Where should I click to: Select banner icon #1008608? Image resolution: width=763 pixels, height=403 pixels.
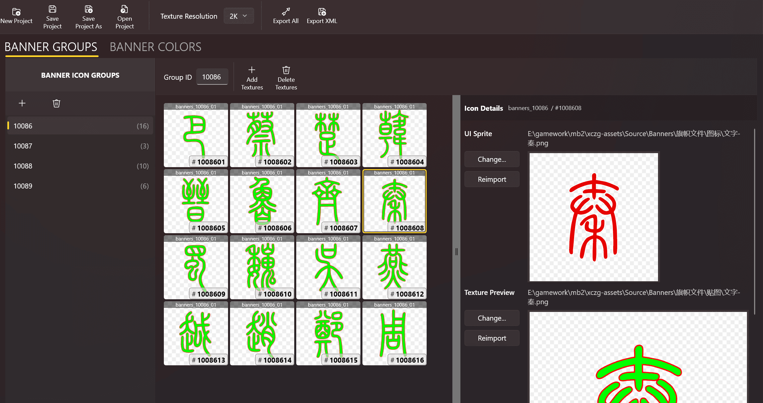click(x=394, y=200)
